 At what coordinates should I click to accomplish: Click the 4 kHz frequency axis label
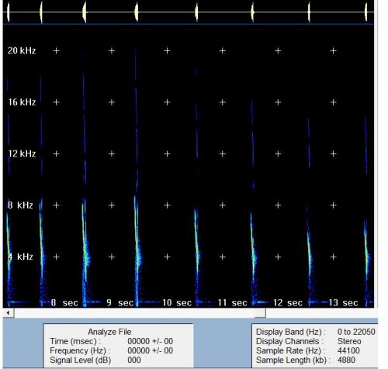pyautogui.click(x=20, y=257)
